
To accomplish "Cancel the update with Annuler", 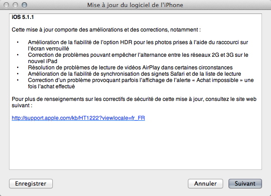I will (x=206, y=183).
